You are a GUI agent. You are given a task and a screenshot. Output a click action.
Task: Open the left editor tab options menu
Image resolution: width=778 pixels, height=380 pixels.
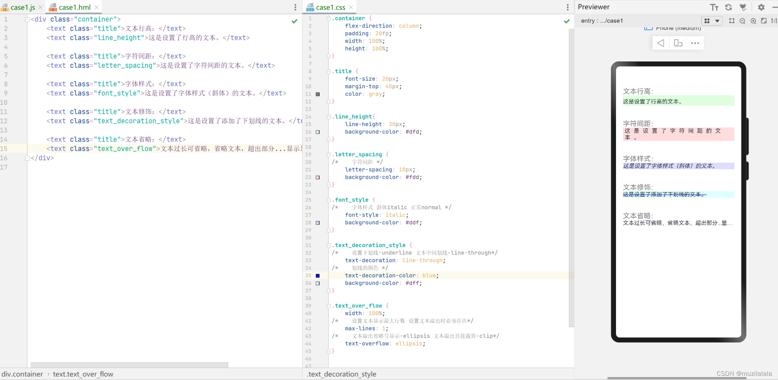(295, 7)
